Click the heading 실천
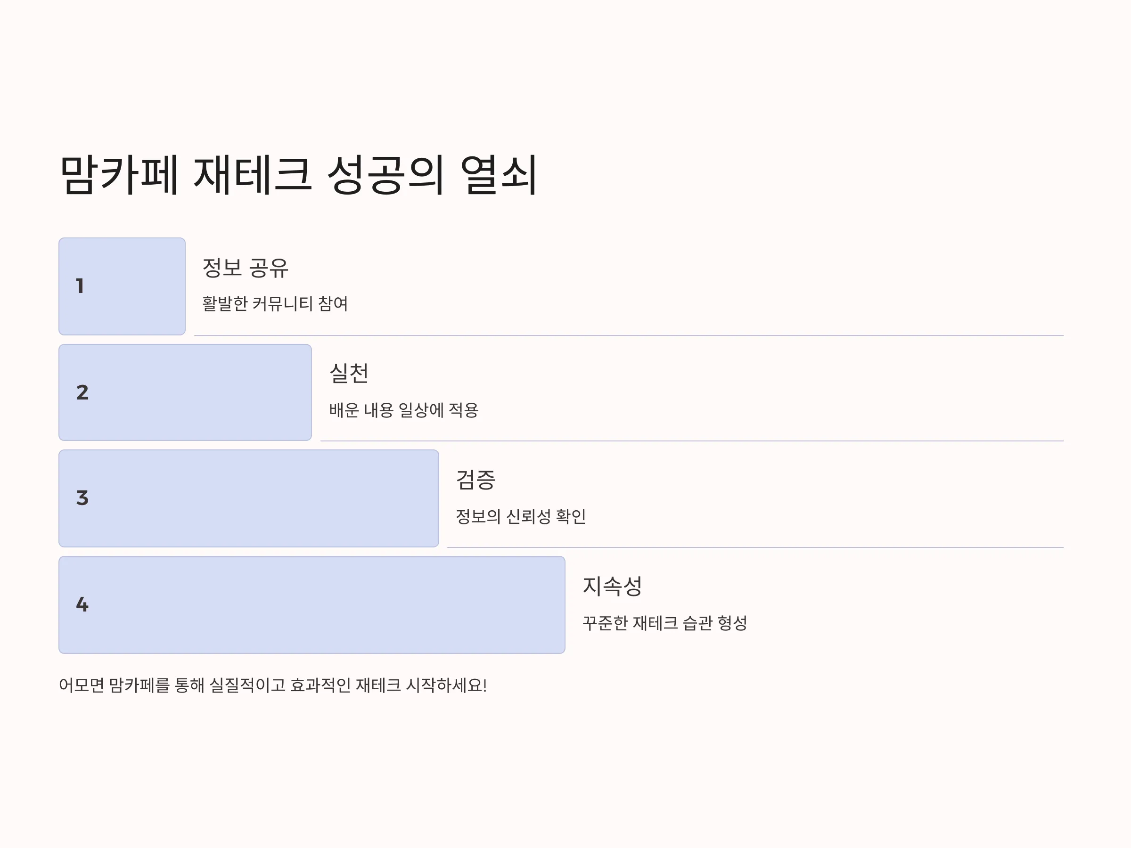 pyautogui.click(x=349, y=374)
